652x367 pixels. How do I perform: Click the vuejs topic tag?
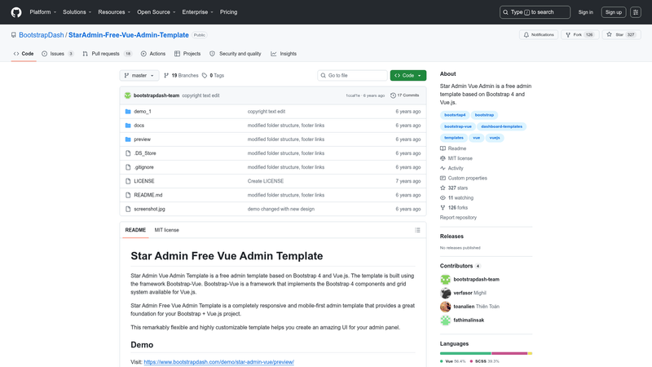click(x=495, y=138)
